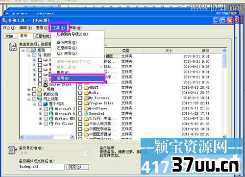The image size is (245, 177).
Task: Open the 编辑 menu
Action: pos(25,28)
